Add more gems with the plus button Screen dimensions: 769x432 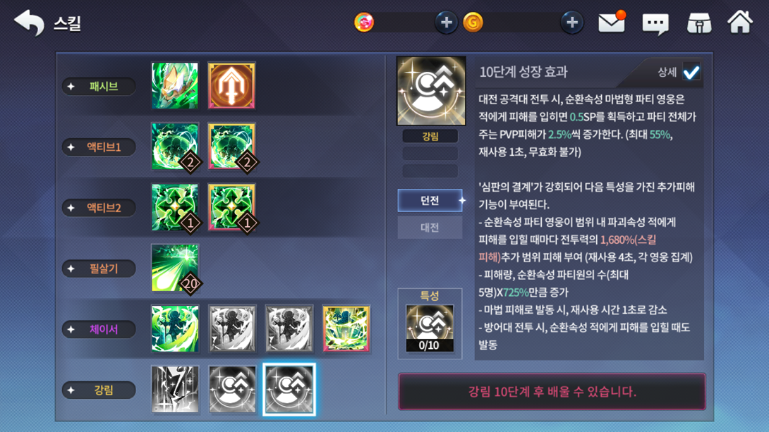pos(446,23)
